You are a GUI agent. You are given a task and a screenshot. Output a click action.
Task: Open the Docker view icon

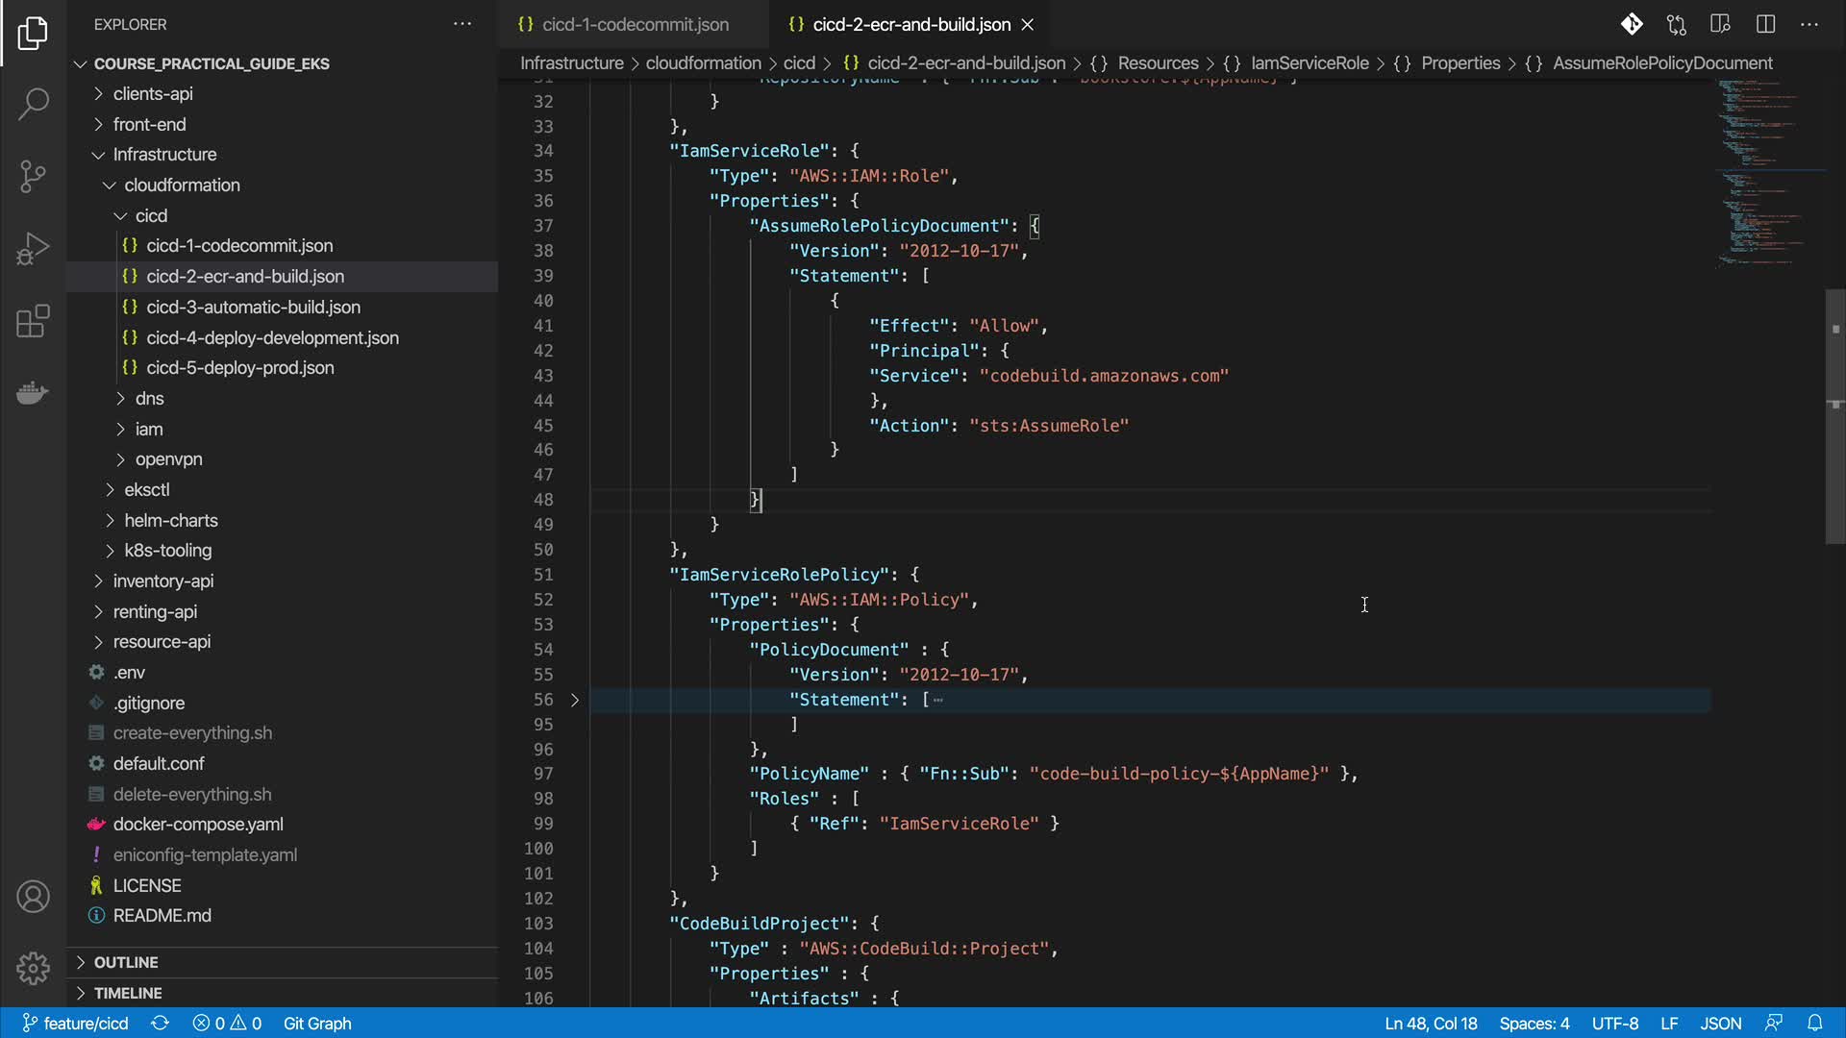(x=33, y=393)
